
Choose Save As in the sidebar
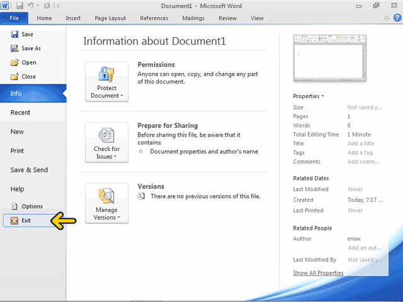coord(25,48)
